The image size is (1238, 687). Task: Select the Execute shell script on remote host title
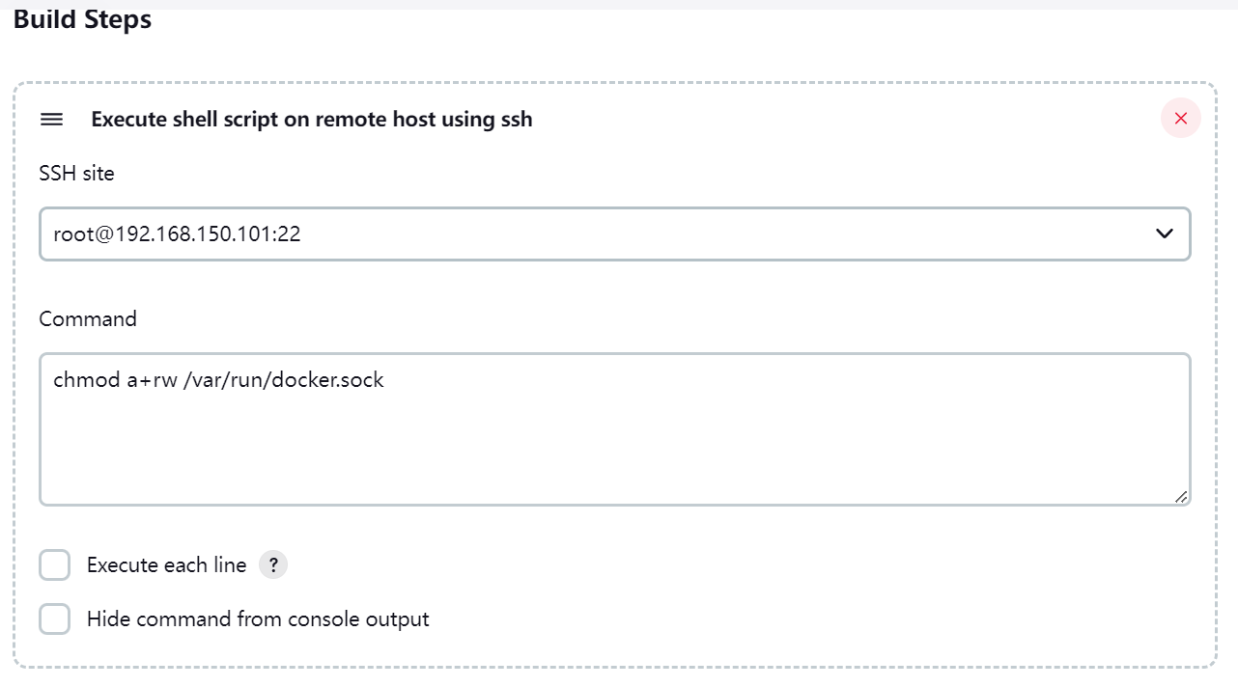[312, 119]
